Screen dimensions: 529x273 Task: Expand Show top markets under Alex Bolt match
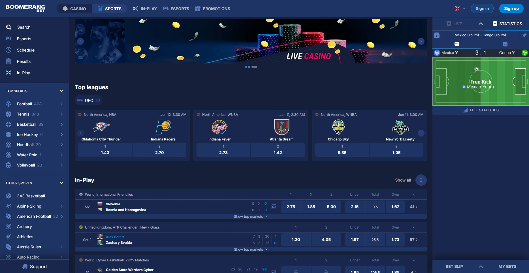pos(251,249)
